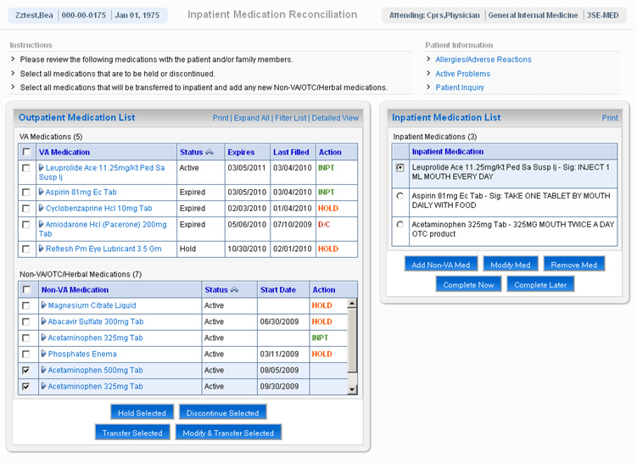Click the arrow icon beside Magnesium Citrate Liquid
The height and width of the screenshot is (464, 637).
tap(44, 306)
